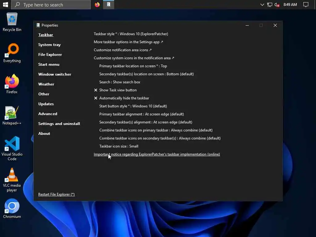Change Secondary taskbar(s) location on screen
Screen dimensions: 316x237
click(x=147, y=74)
